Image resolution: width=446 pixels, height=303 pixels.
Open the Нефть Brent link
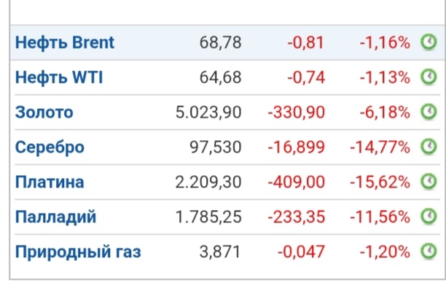(65, 43)
